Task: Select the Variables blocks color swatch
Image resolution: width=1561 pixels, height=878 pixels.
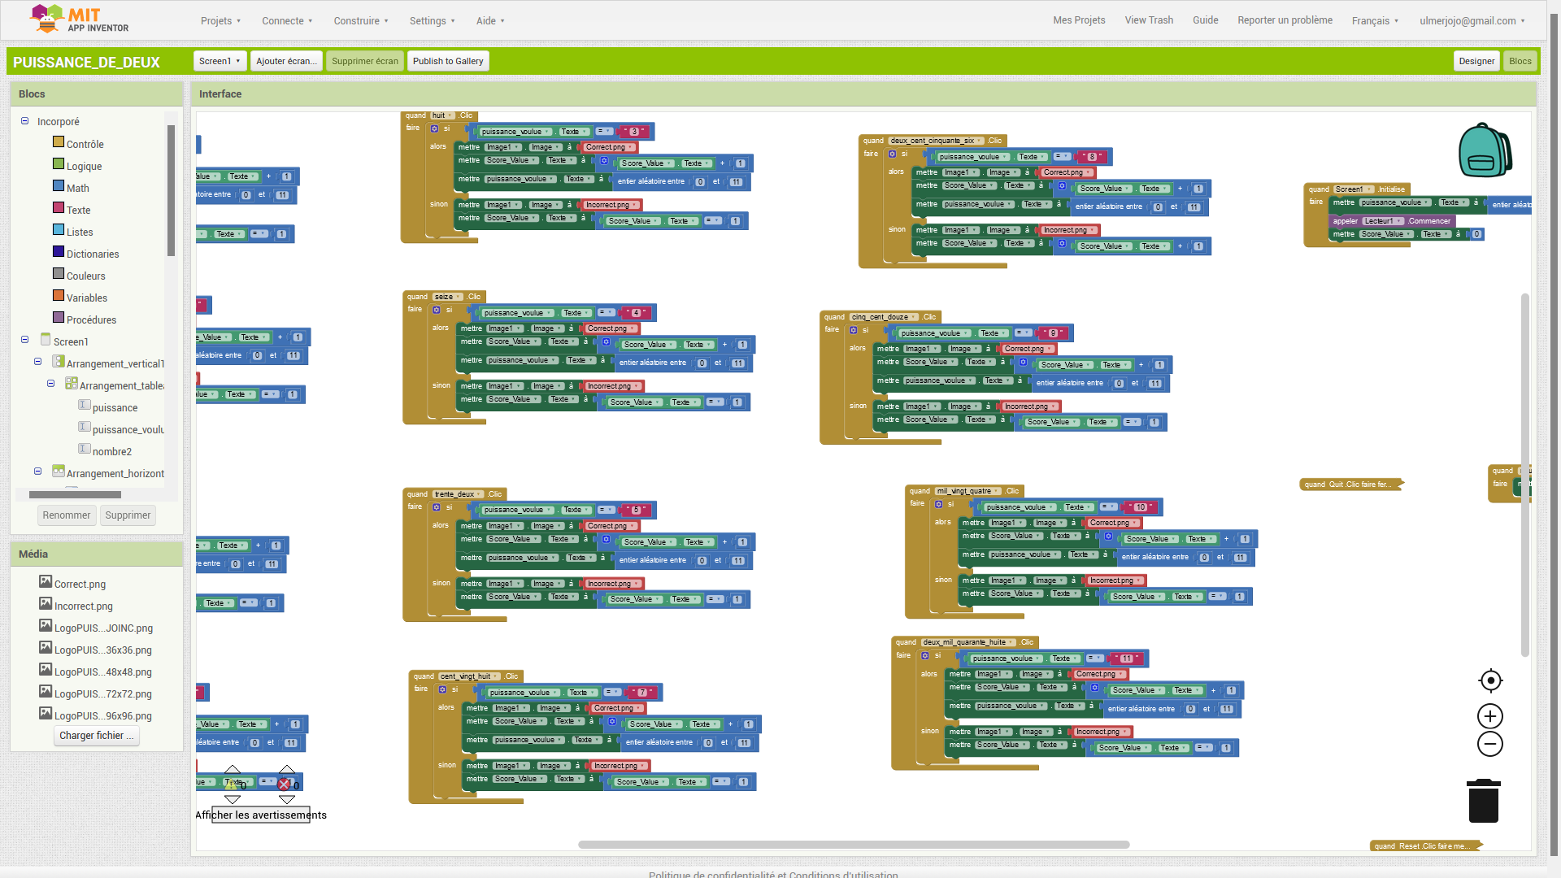Action: 59,296
